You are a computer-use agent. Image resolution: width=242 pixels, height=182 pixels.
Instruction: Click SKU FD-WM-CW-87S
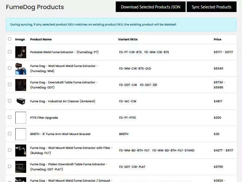click(156, 52)
